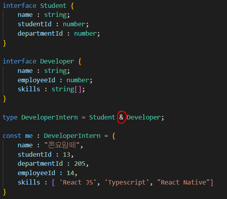Click the 'string[]' type after skills
The height and width of the screenshot is (199, 227).
point(67,89)
